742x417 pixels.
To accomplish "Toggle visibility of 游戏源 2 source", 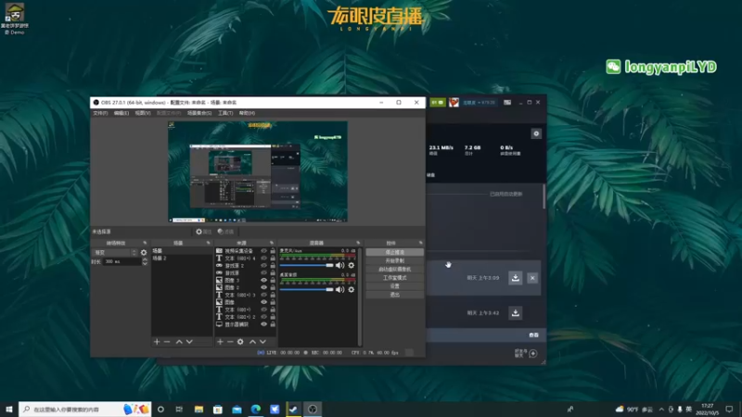I will coord(264,266).
